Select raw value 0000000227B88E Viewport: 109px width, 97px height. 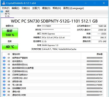pos(95,85)
